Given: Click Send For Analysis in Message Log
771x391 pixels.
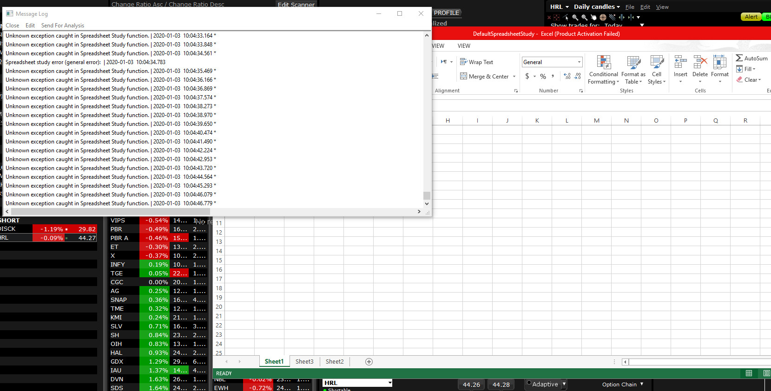Looking at the screenshot, I should [63, 26].
